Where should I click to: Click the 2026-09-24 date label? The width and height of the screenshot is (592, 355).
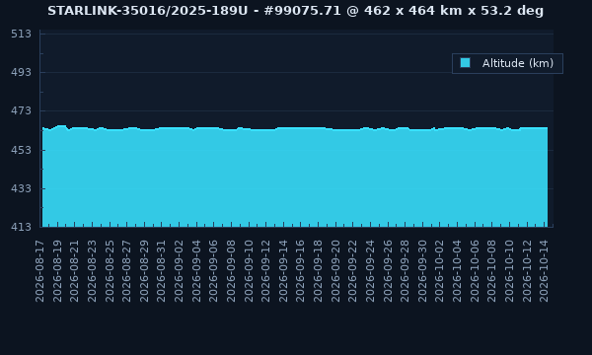point(370,271)
